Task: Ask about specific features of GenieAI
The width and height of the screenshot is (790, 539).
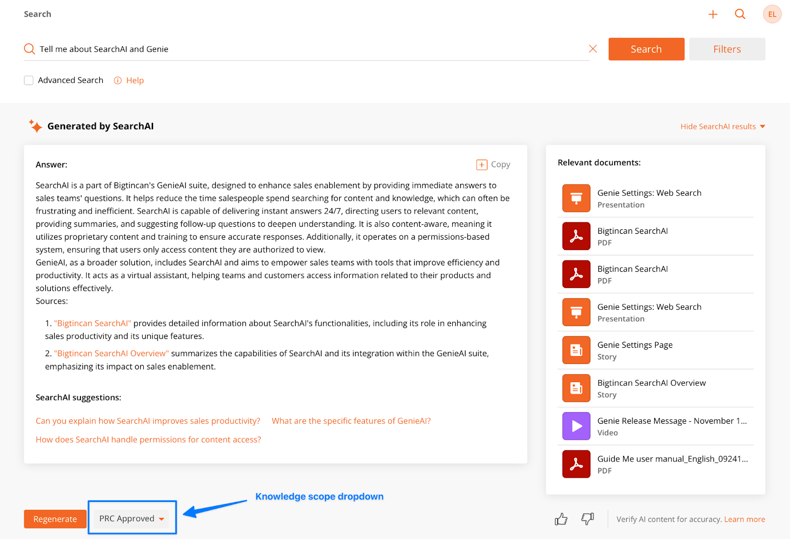Action: pos(351,421)
